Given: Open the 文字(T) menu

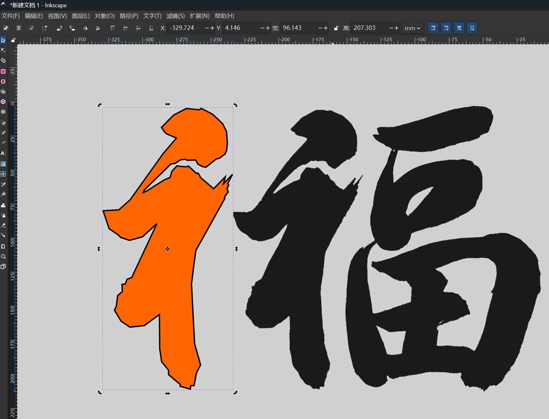Looking at the screenshot, I should (x=152, y=16).
